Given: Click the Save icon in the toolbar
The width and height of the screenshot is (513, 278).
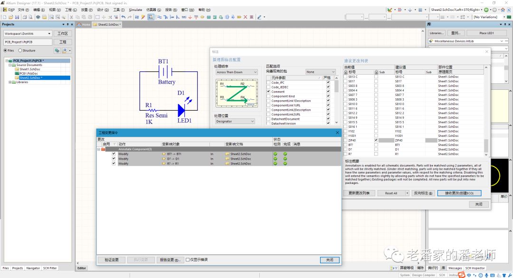Looking at the screenshot, I should [x=17, y=17].
